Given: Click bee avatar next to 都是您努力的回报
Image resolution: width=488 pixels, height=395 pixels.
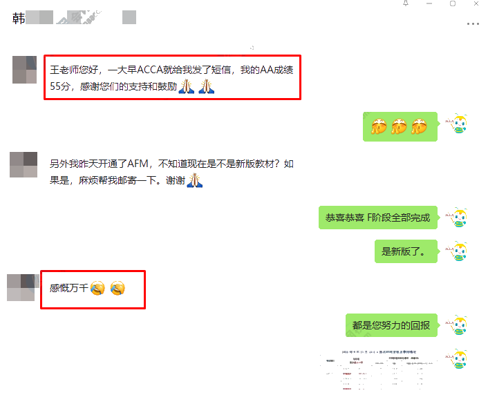Looking at the screenshot, I should (457, 325).
